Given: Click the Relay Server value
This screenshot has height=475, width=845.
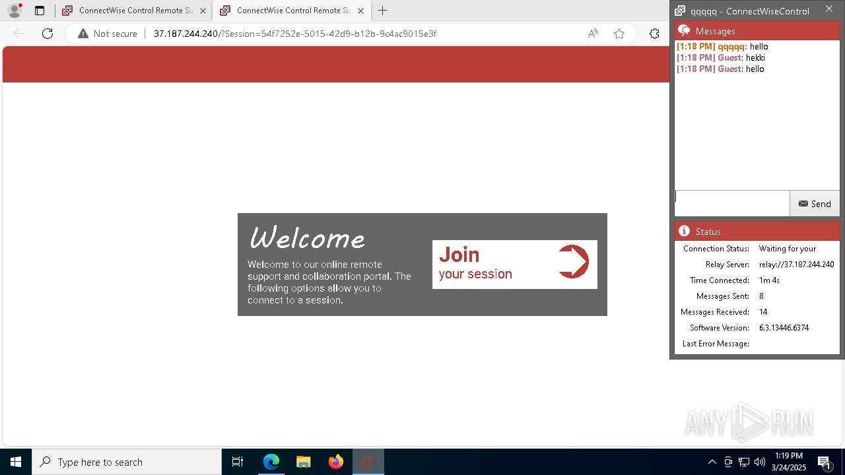Looking at the screenshot, I should click(796, 265).
